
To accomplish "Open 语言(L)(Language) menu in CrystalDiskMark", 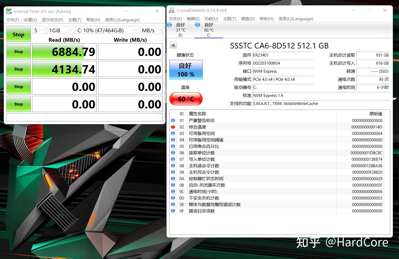I will tap(122, 20).
